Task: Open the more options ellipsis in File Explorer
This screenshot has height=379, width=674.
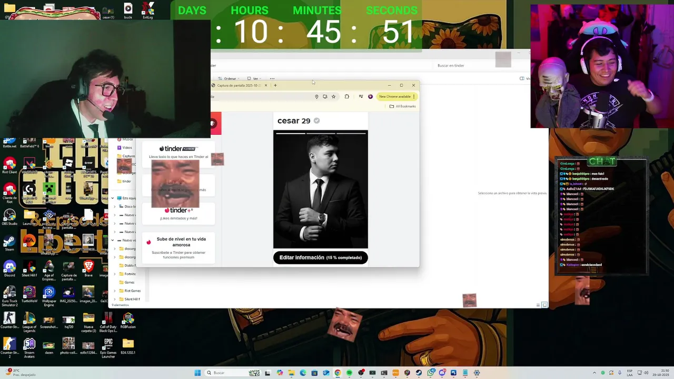Action: click(272, 78)
